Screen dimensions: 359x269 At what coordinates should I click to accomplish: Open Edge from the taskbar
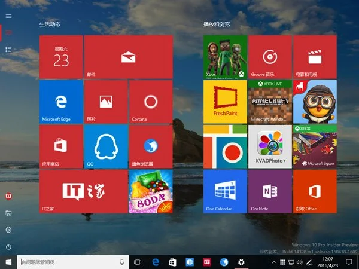pyautogui.click(x=156, y=262)
